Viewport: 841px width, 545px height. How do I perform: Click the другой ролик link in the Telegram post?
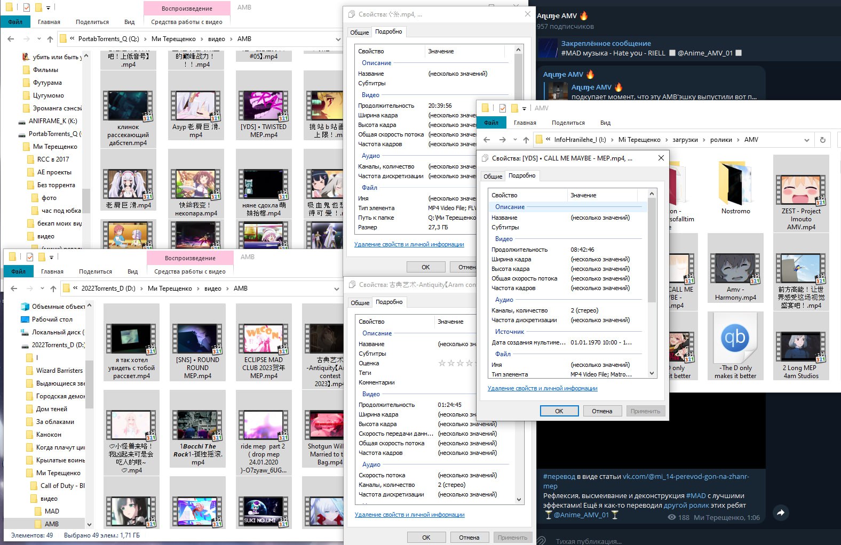686,505
